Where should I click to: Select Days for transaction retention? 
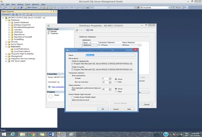click(x=116, y=82)
